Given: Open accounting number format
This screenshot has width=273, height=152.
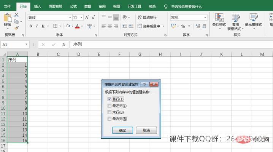Looking at the screenshot, I should click(x=173, y=26).
